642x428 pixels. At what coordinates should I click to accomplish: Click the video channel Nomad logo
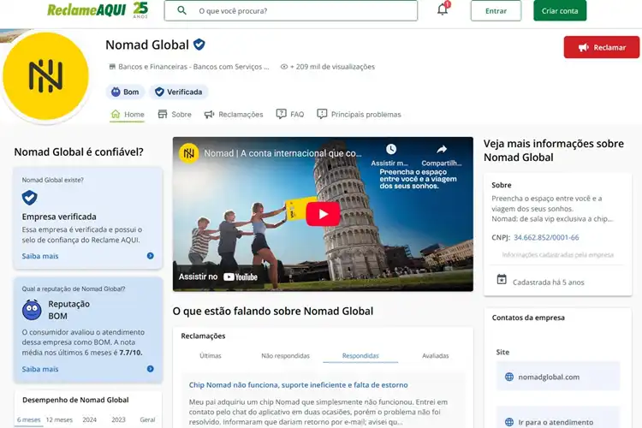[x=189, y=153]
